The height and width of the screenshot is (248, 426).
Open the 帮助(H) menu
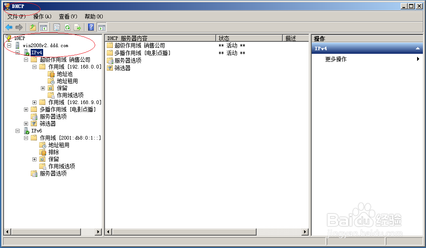(x=94, y=16)
